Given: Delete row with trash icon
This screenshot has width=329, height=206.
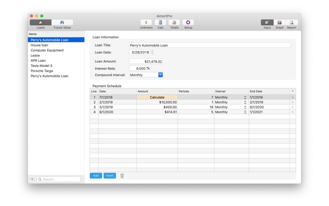Looking at the screenshot, I should (122, 176).
